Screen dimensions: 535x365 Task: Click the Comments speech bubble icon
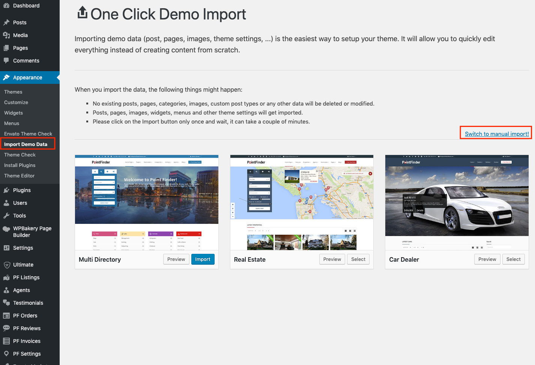click(6, 61)
